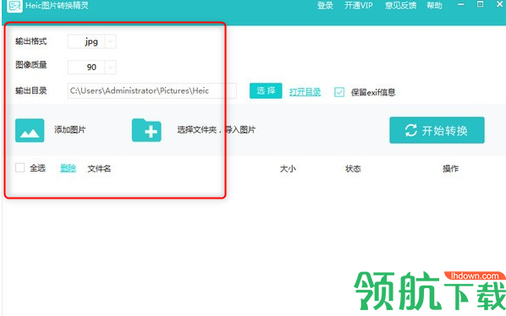Image resolution: width=506 pixels, height=316 pixels.
Task: Open the 意见反馈 feedback item
Action: point(400,5)
